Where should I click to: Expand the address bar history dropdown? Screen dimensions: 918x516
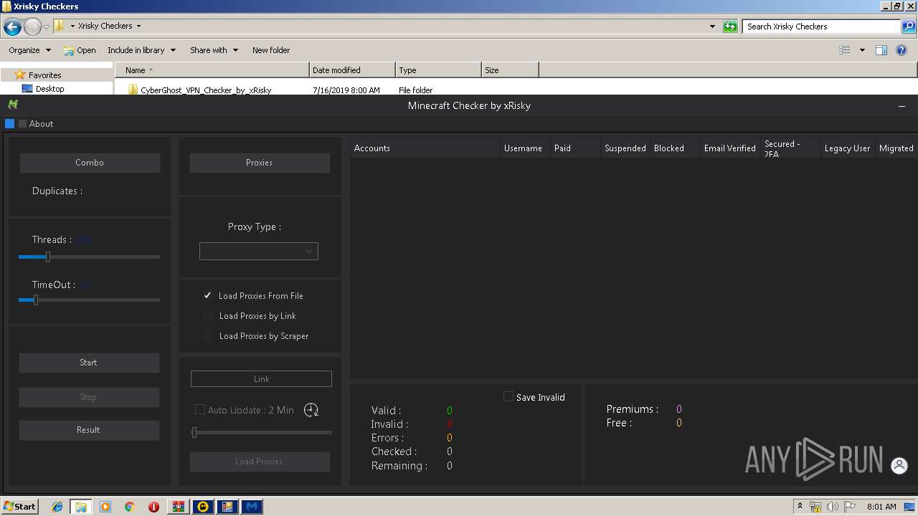pos(712,27)
